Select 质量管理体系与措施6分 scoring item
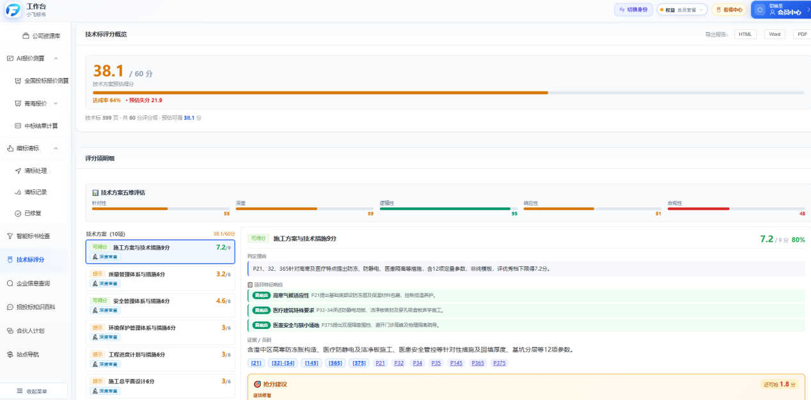 (160, 277)
